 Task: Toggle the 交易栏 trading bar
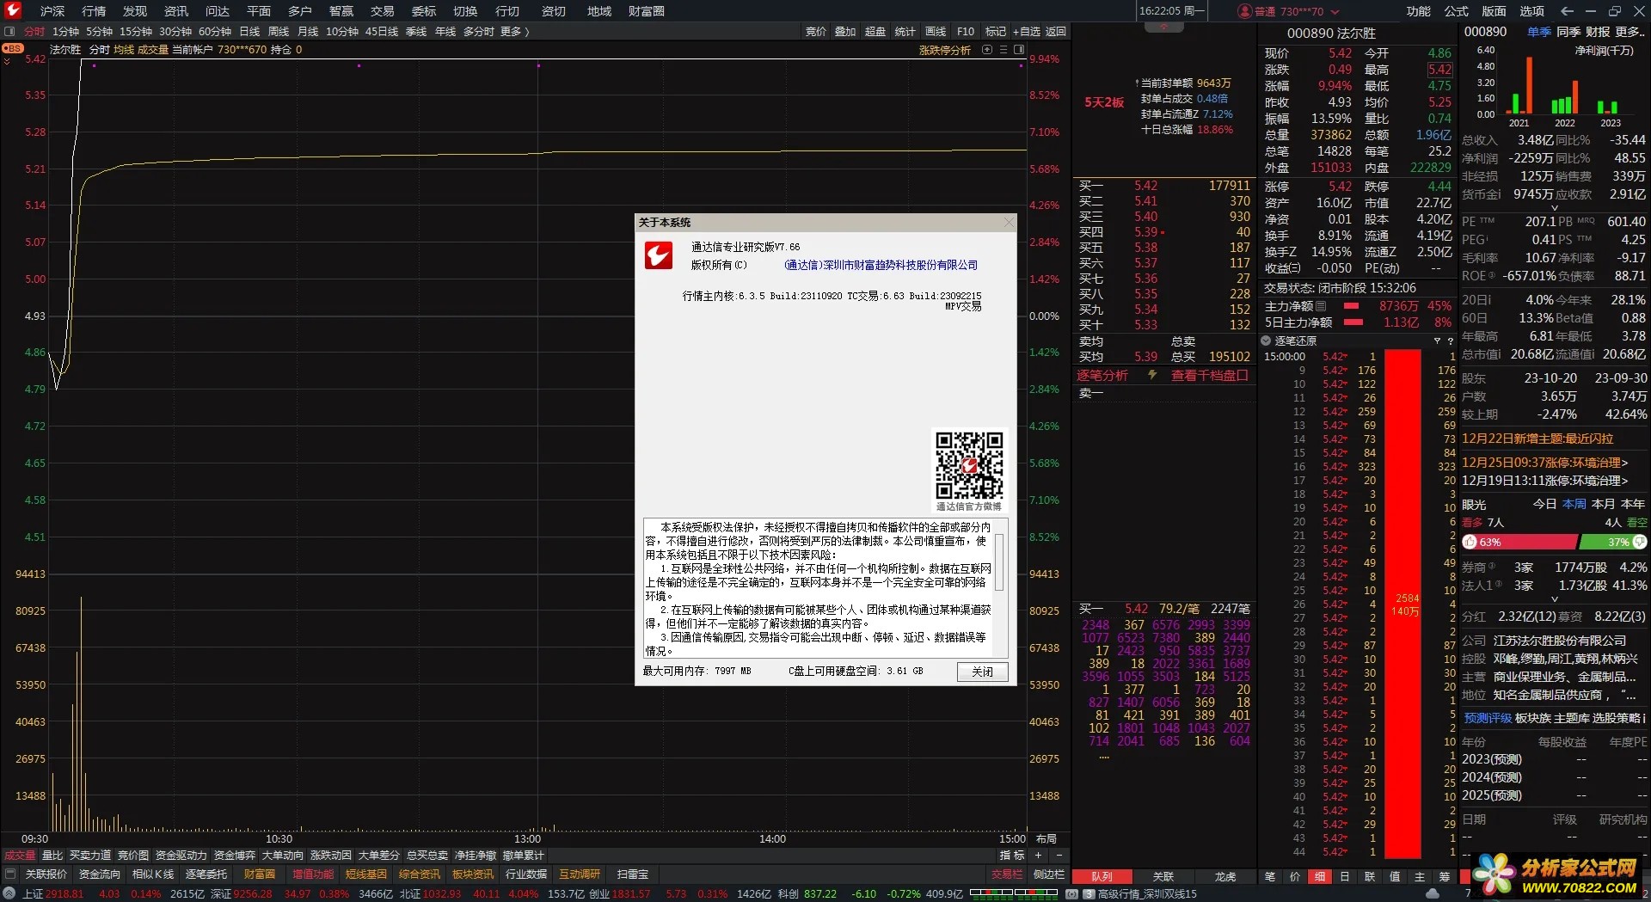click(1007, 874)
